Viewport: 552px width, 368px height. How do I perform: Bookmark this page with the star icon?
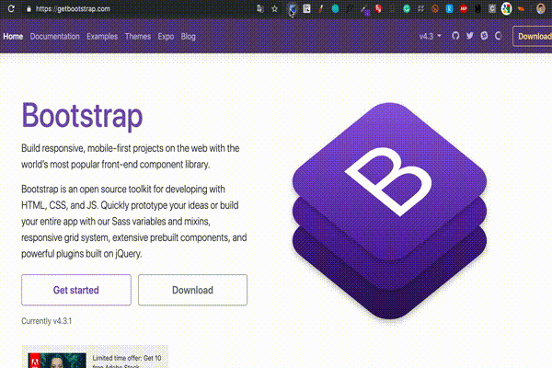(274, 9)
